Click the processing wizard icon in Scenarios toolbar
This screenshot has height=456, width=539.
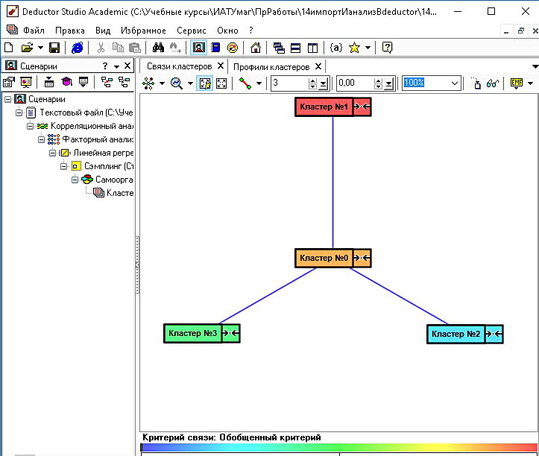(9, 82)
